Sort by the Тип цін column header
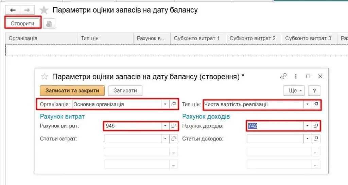This screenshot has height=185, width=348. point(105,38)
